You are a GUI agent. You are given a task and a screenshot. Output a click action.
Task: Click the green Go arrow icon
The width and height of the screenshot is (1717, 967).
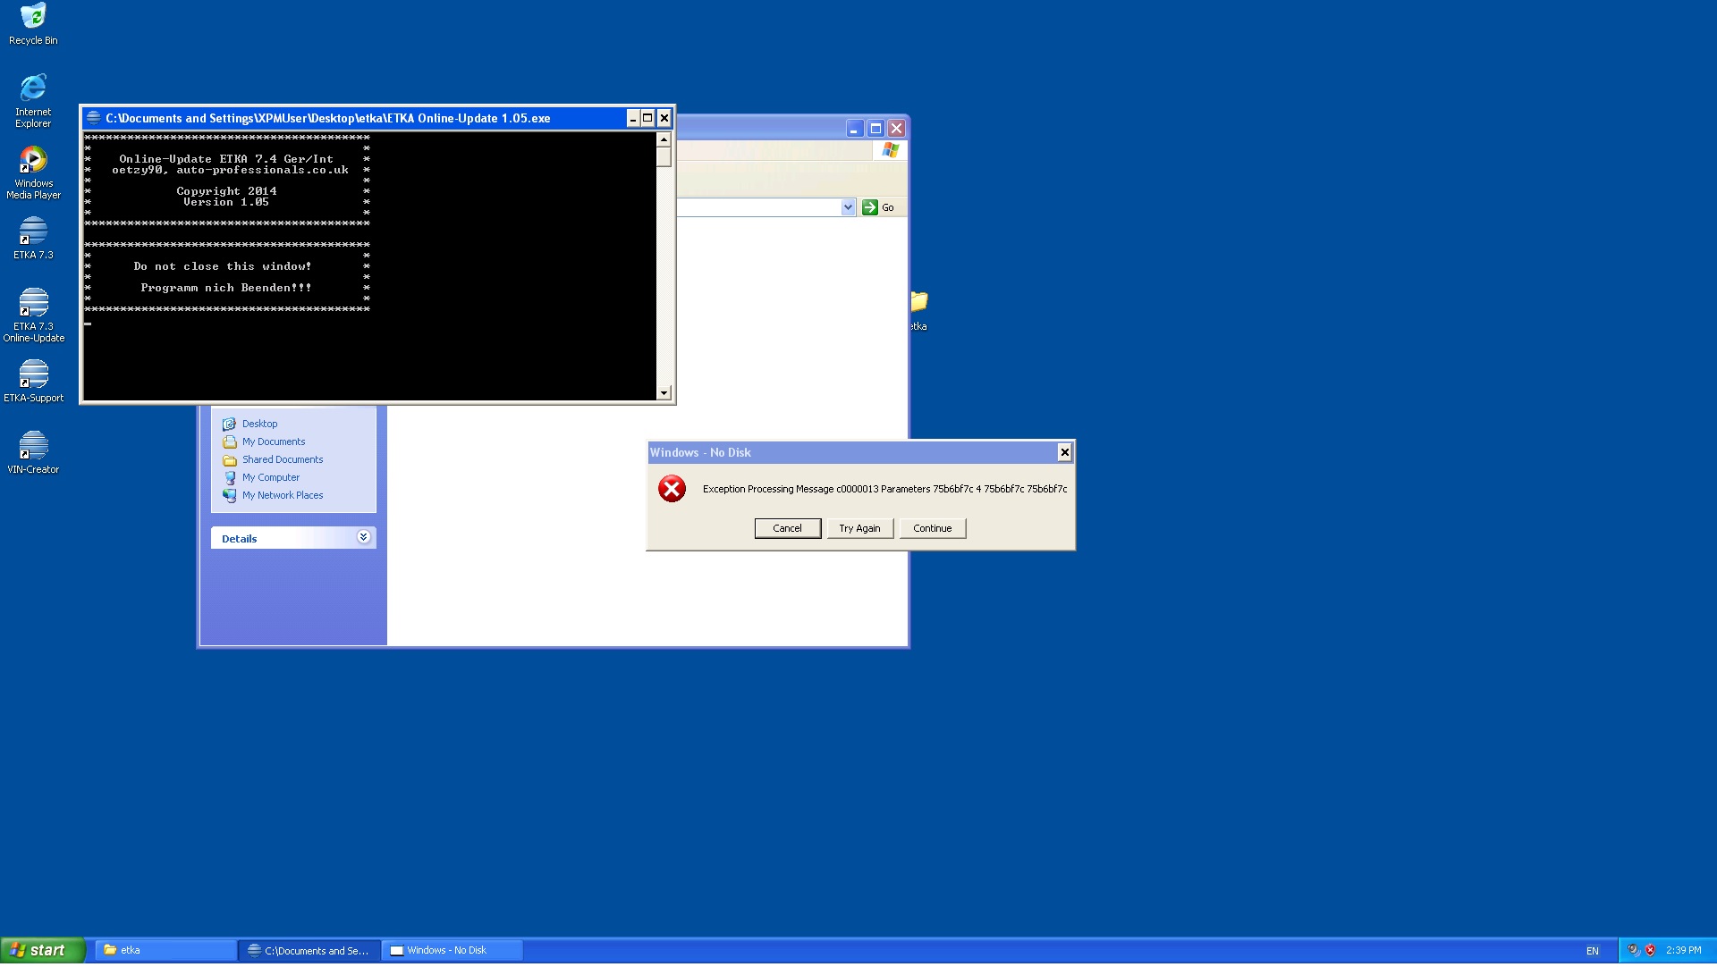click(869, 207)
